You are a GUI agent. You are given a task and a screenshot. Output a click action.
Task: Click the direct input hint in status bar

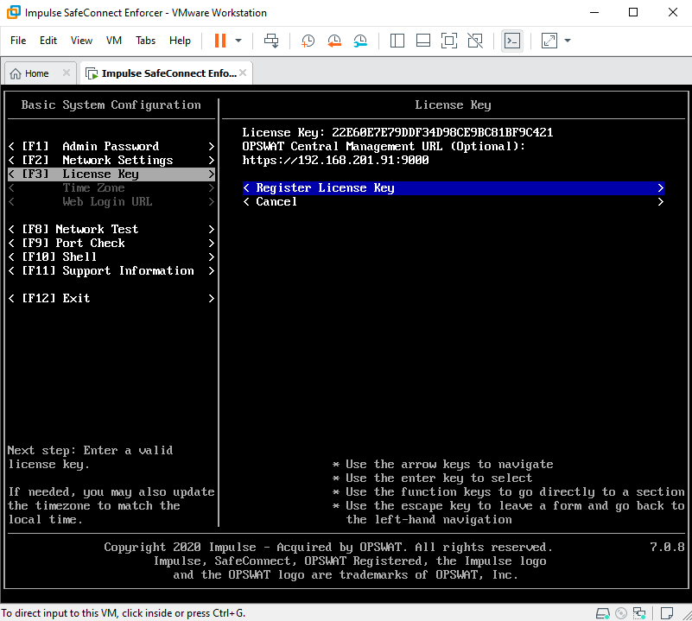124,613
